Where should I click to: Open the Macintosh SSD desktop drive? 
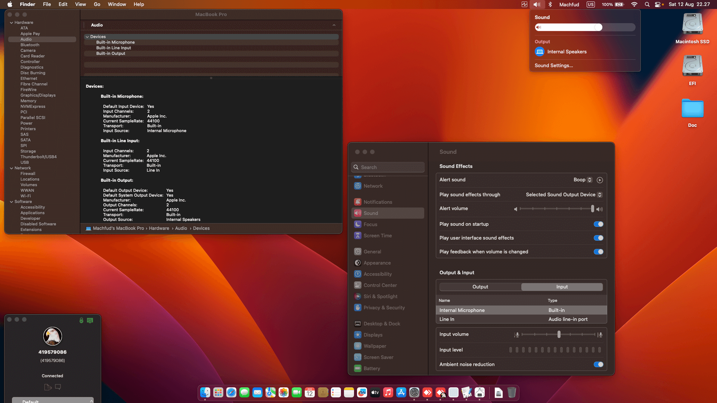(x=692, y=29)
